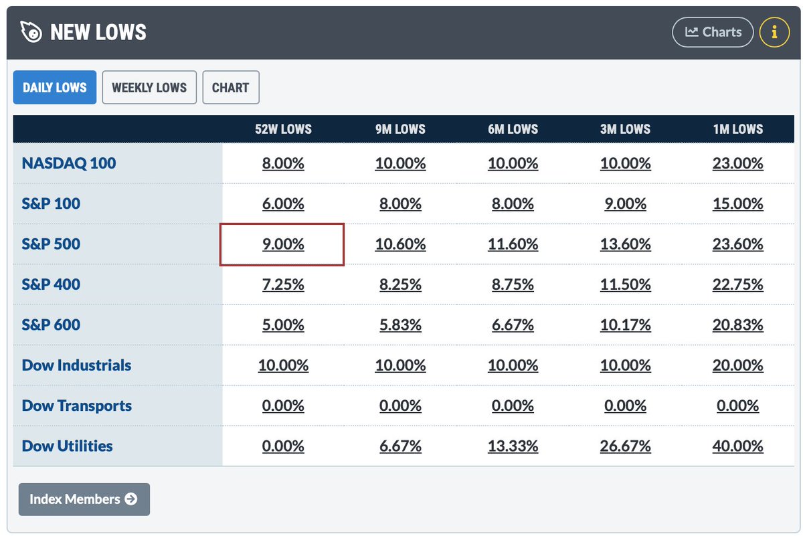This screenshot has width=803, height=536.
Task: Click S&P 500 1M lows value 23.60%
Action: [738, 244]
